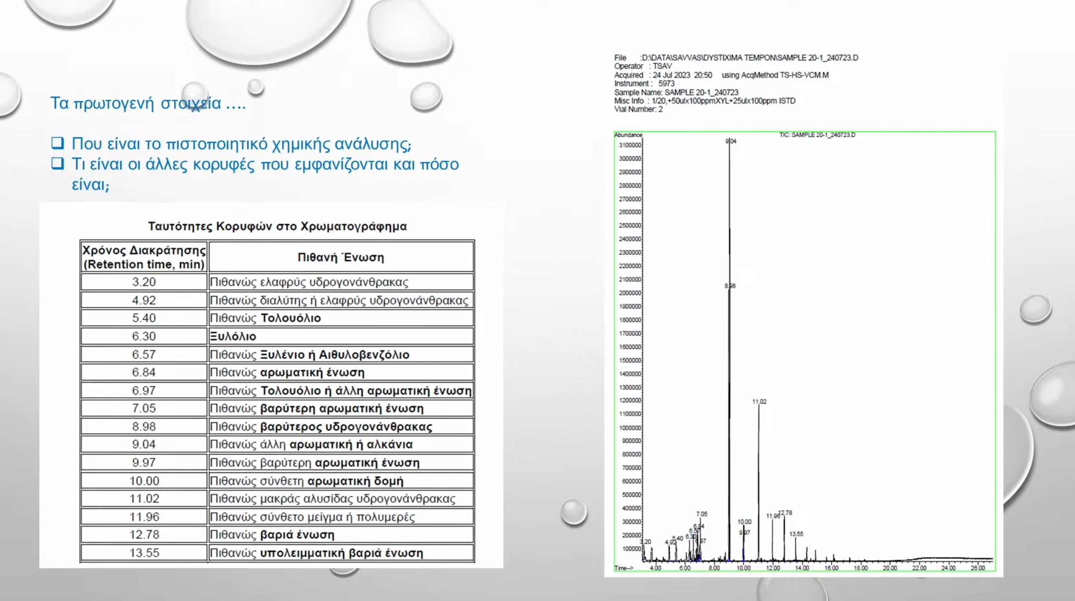The width and height of the screenshot is (1075, 601).
Task: Click the 'Πιθανή Ένωση' column header
Action: tap(341, 257)
